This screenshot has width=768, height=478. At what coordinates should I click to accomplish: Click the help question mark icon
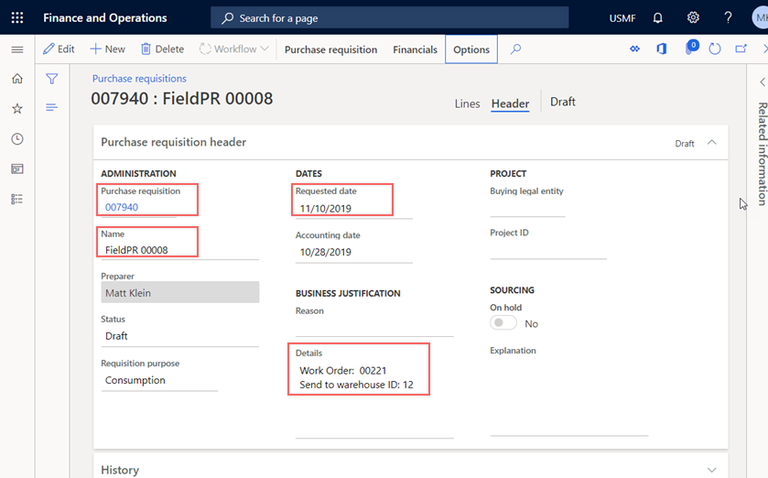pos(728,17)
